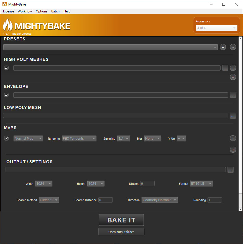Open the Presets dropdown
Viewport: 243px width, 244px height.
point(110,47)
